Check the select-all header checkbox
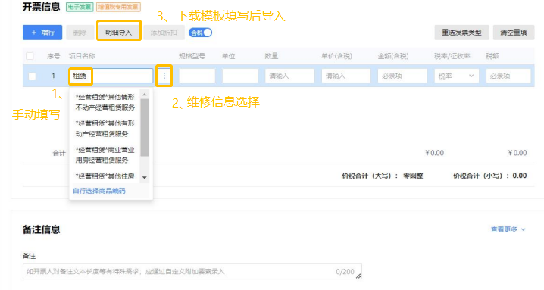This screenshot has height=290, width=544. (x=30, y=56)
